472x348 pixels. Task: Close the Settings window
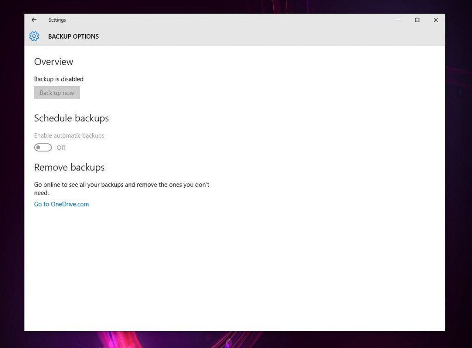(436, 20)
